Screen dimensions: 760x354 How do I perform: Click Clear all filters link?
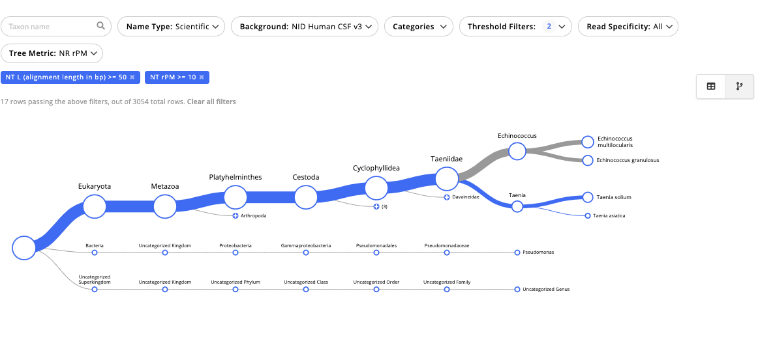211,102
